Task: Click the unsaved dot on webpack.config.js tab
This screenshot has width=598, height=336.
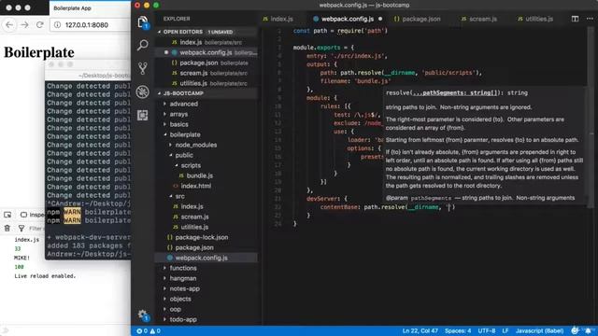Action: (x=380, y=19)
